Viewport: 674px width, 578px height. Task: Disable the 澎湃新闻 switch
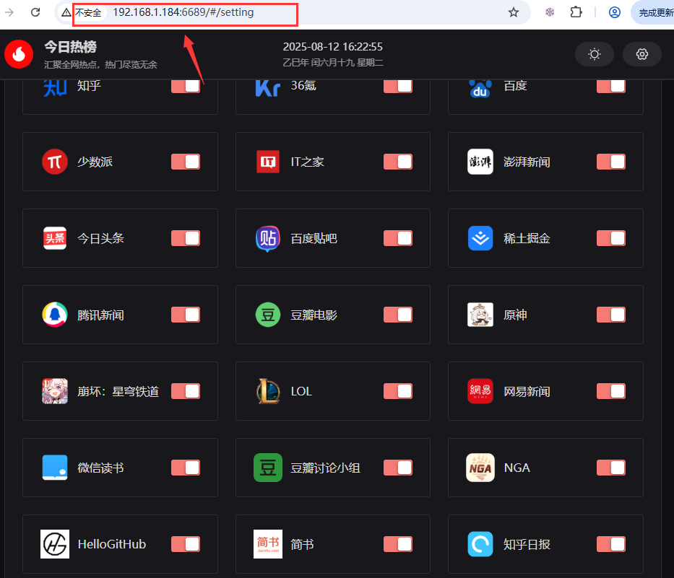click(611, 162)
